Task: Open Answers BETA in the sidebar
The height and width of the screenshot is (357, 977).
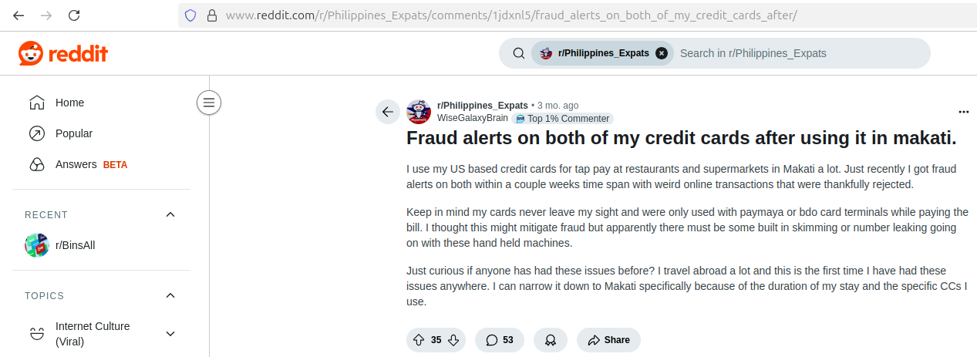Action: pyautogui.click(x=101, y=164)
